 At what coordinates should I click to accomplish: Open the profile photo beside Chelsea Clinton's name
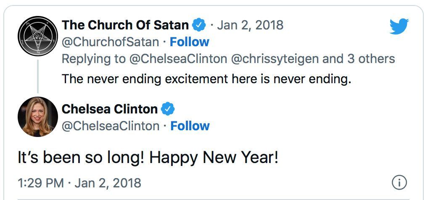pos(37,116)
